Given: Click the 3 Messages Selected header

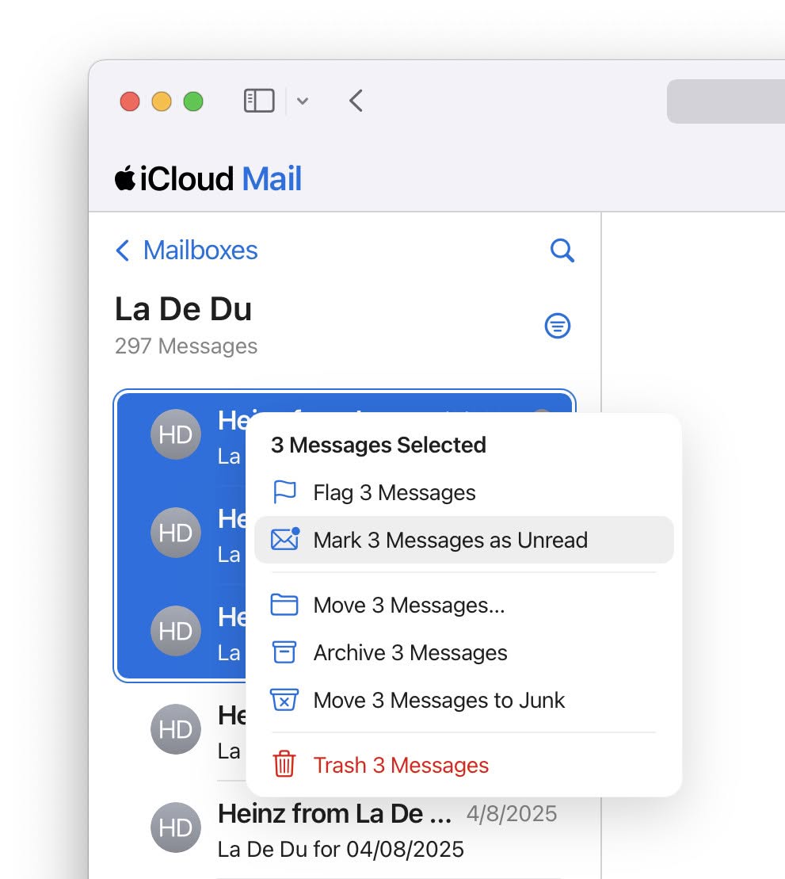Looking at the screenshot, I should click(378, 445).
